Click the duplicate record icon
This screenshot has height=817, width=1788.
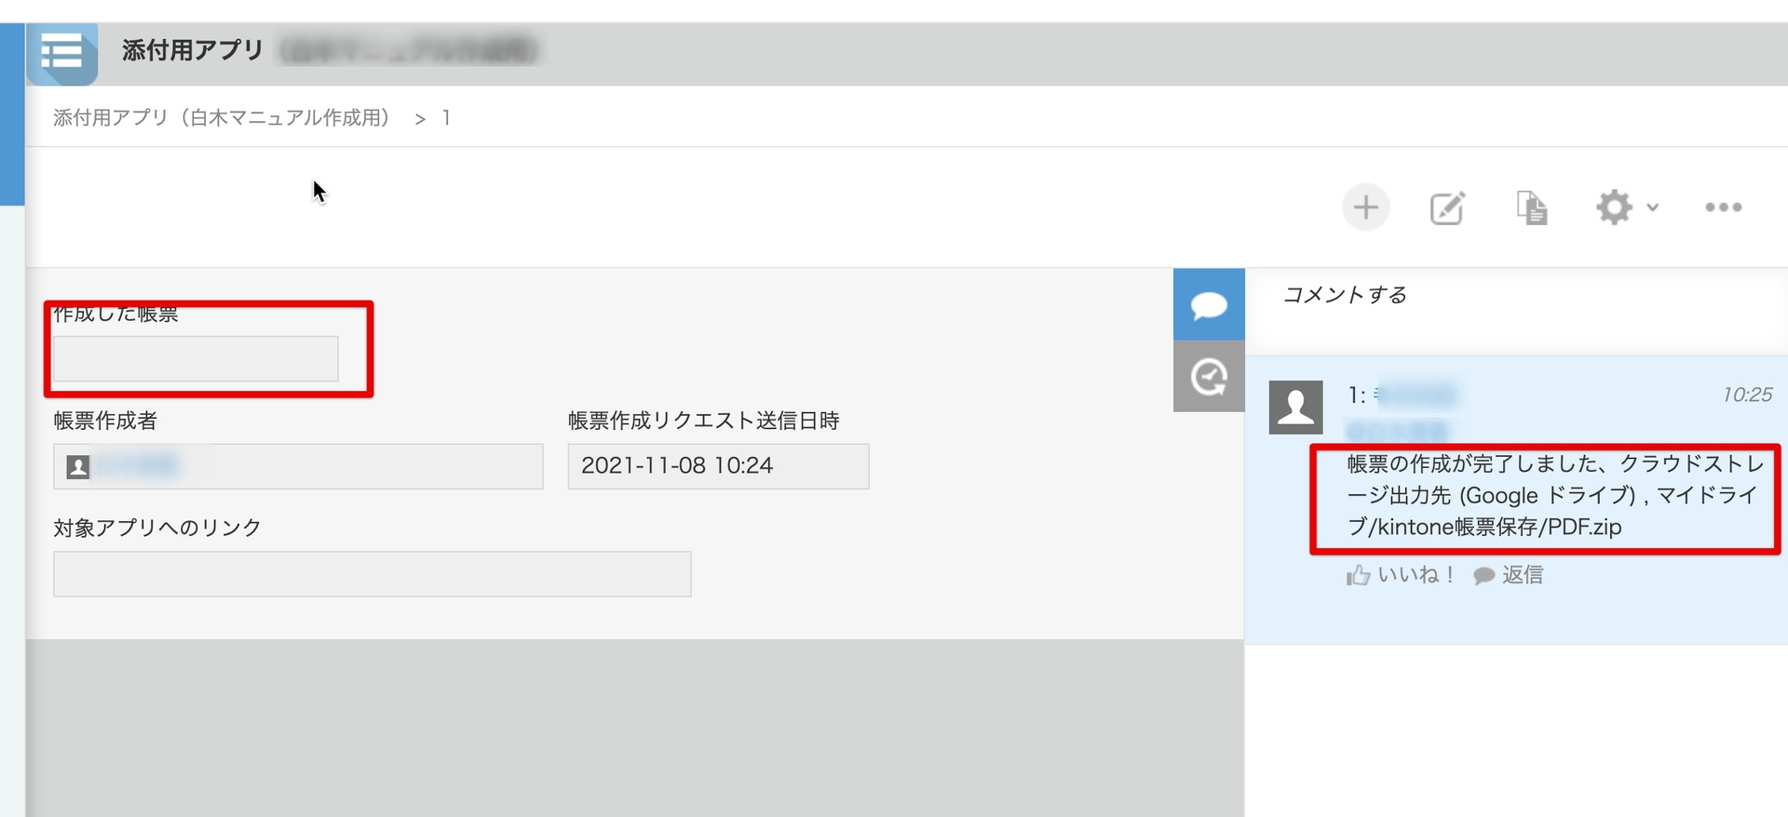click(1531, 208)
